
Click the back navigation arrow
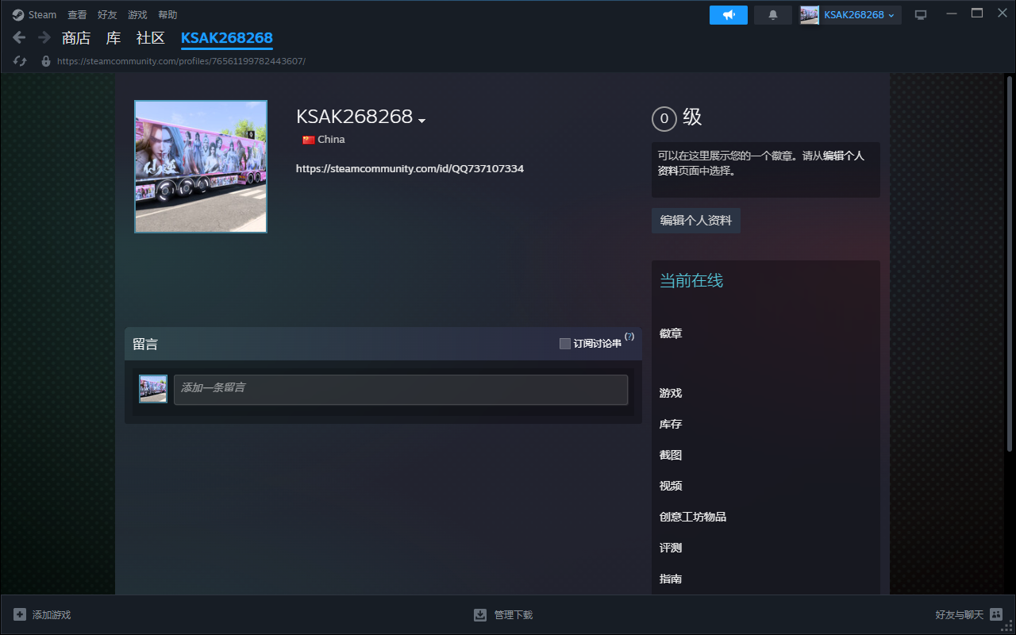click(x=20, y=37)
